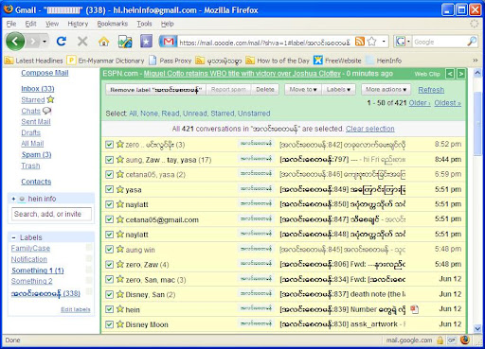Star the conversation from aung win

pos(120,249)
